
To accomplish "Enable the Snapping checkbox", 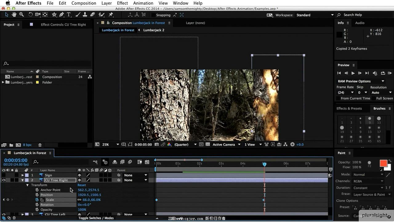I will [153, 15].
